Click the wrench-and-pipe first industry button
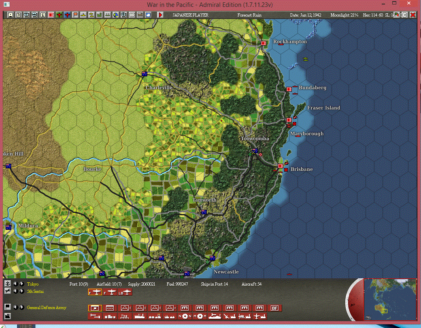421x328 pixels. click(95, 316)
